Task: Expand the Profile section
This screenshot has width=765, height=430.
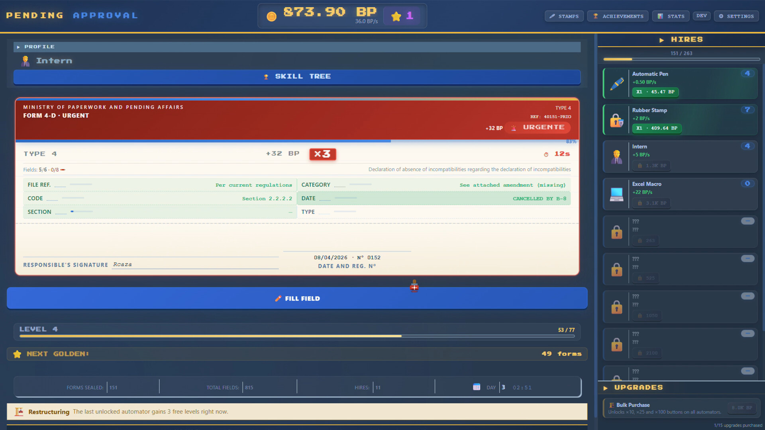Action: (x=39, y=47)
